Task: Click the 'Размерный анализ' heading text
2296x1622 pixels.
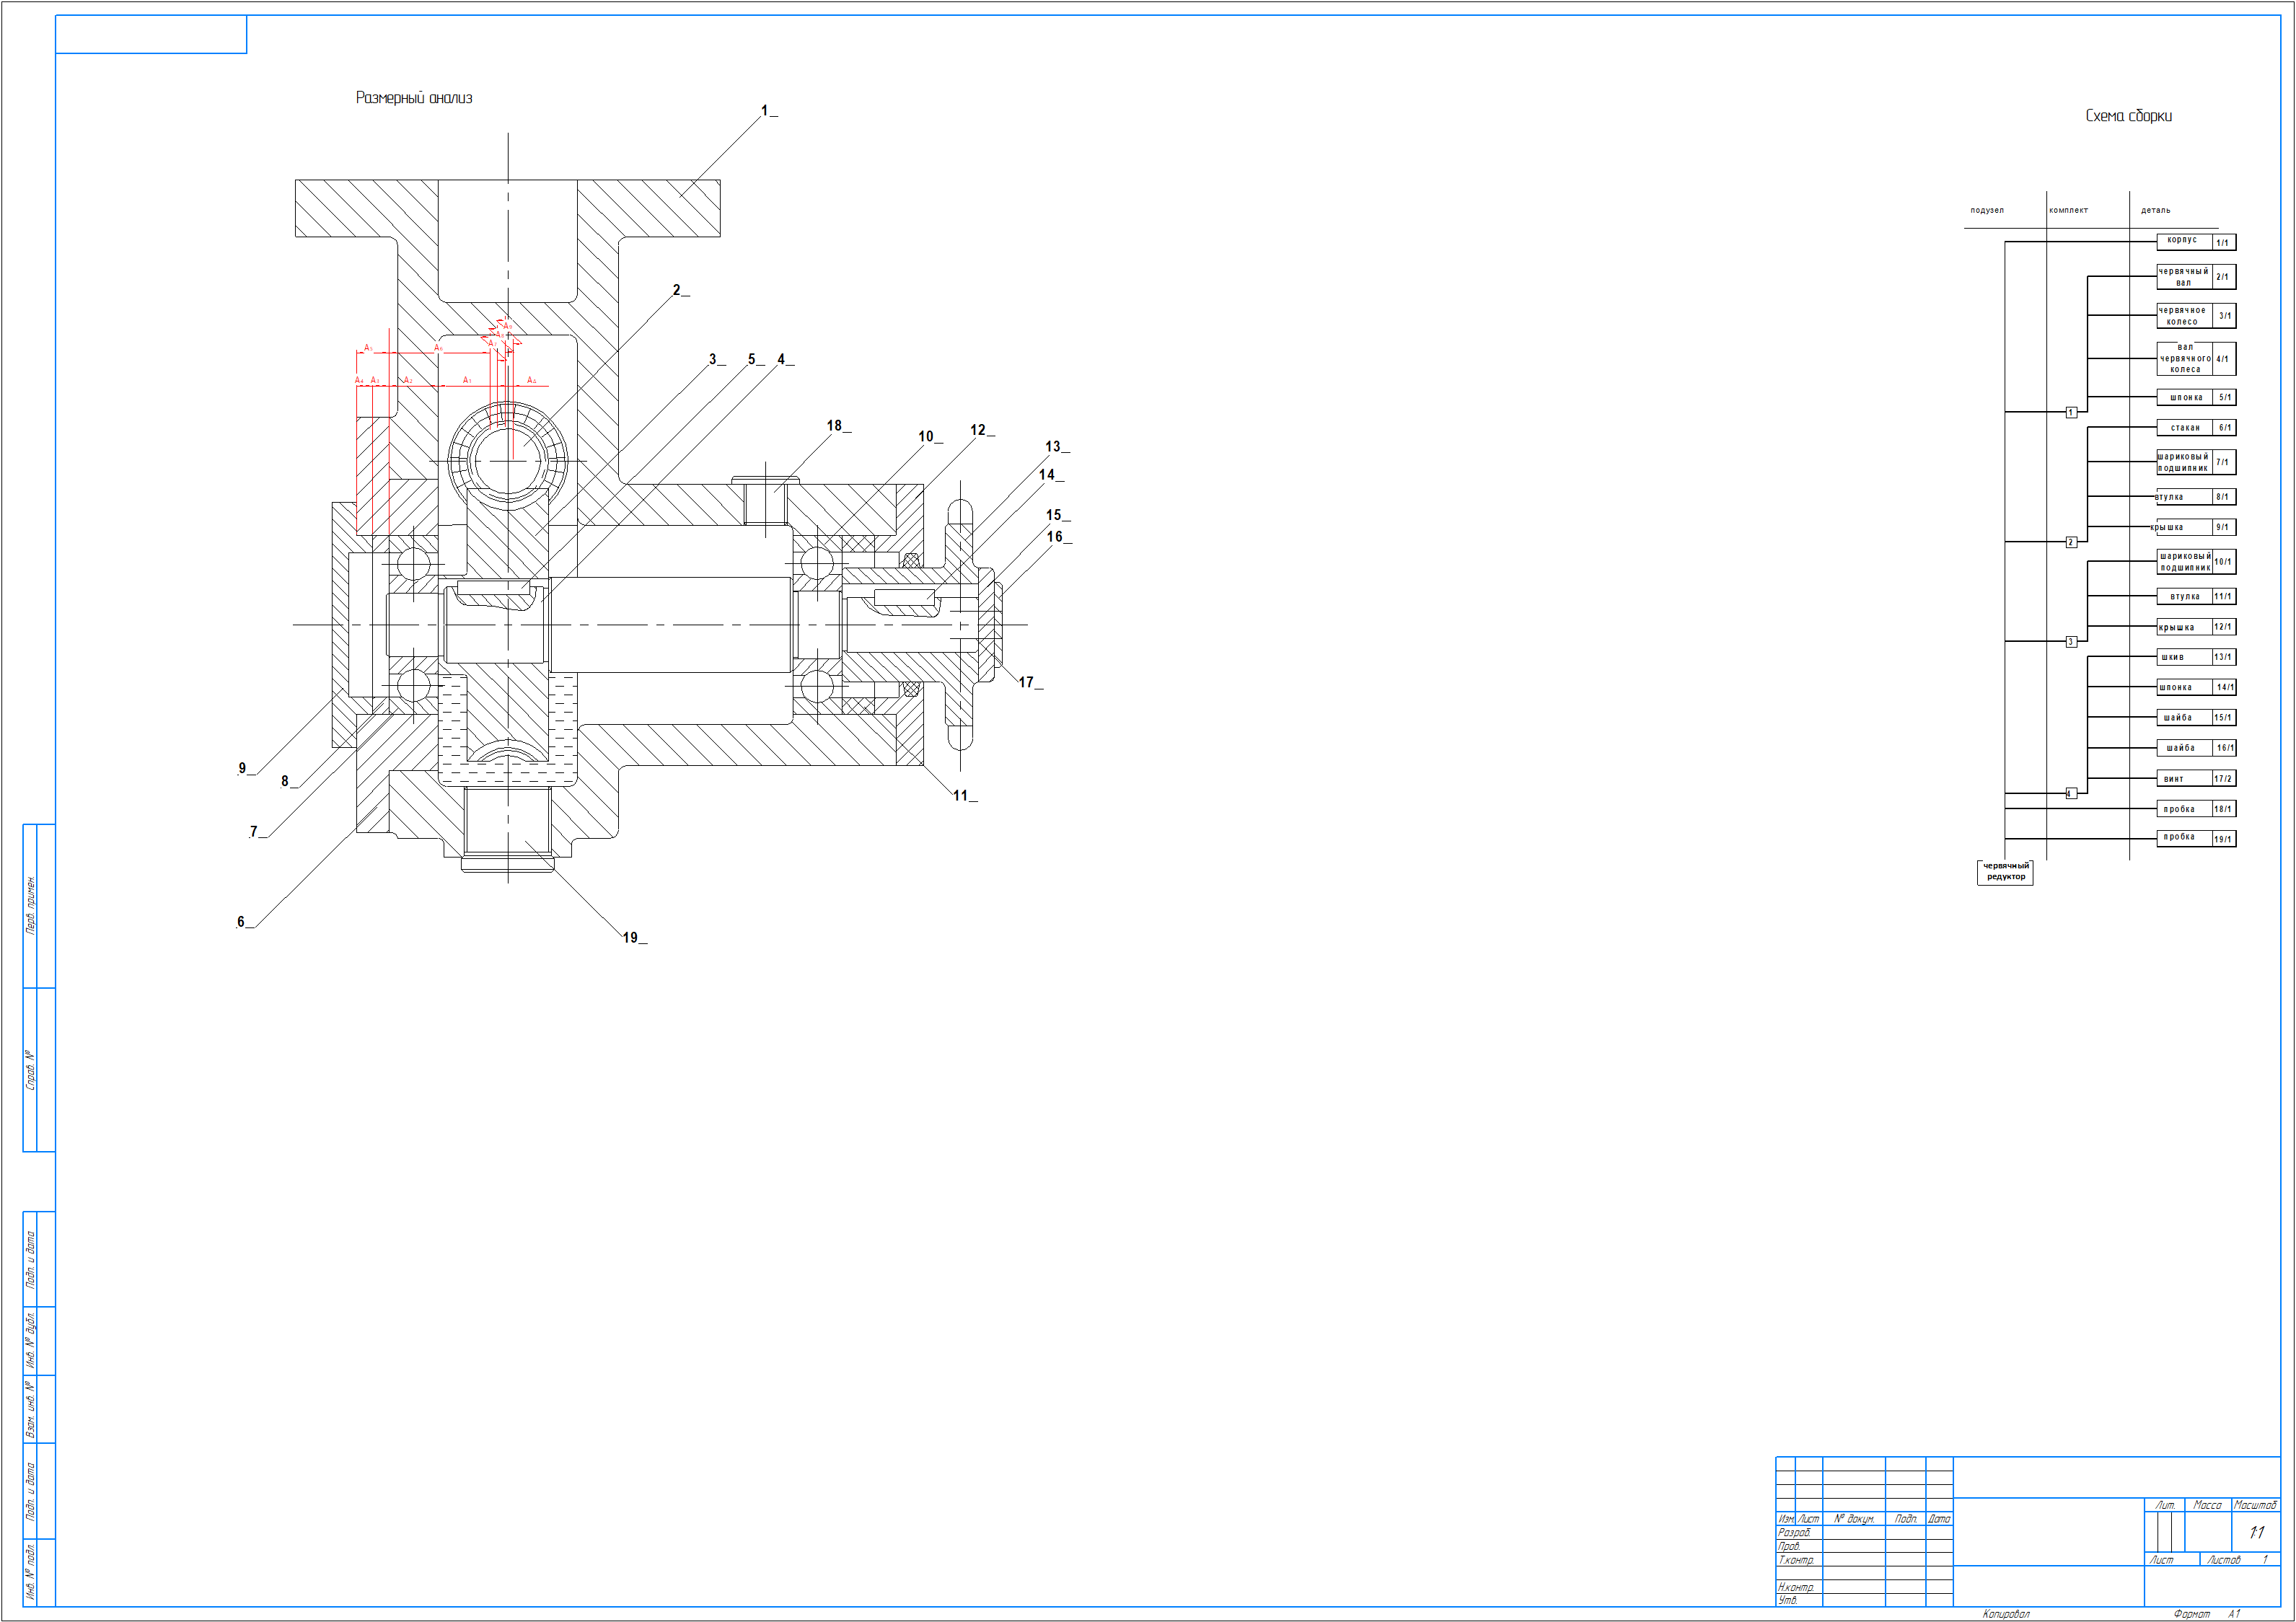Action: 414,98
